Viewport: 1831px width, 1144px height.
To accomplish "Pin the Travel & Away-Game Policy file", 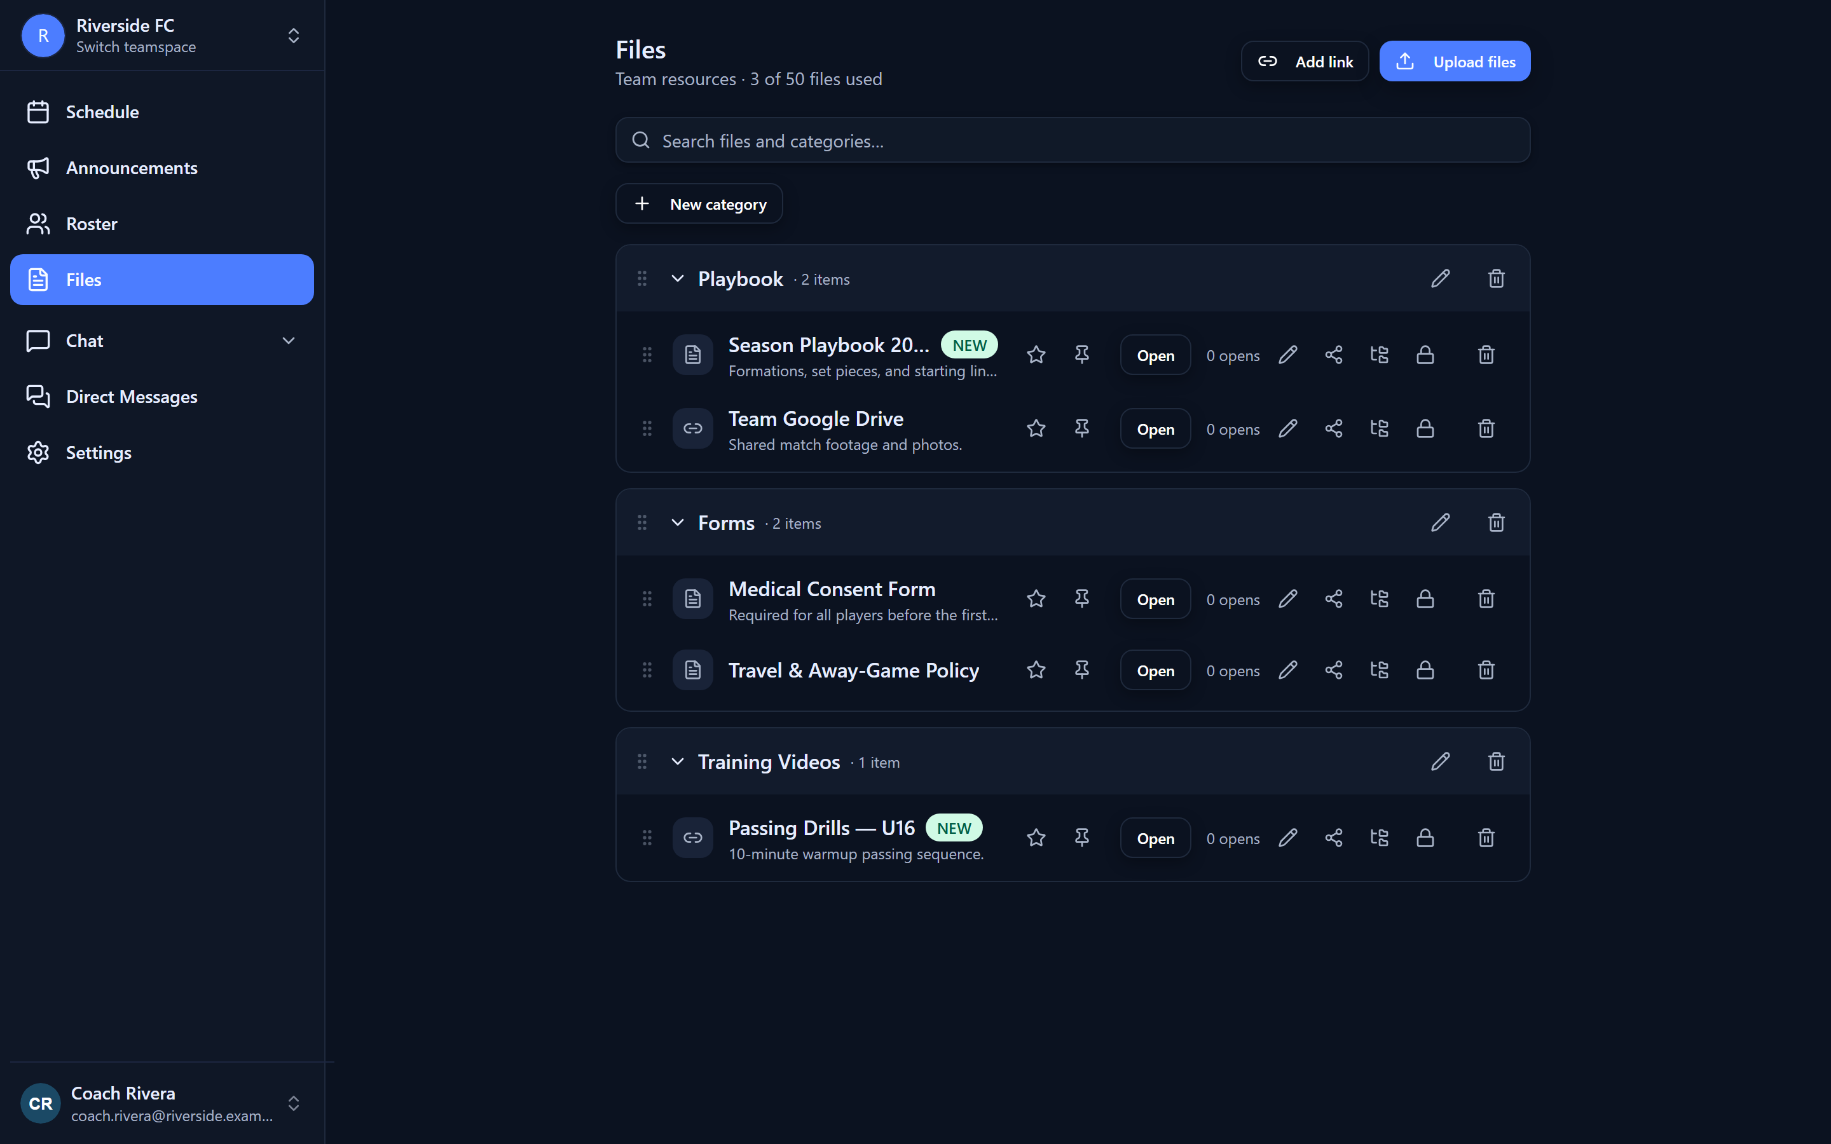I will coord(1082,671).
